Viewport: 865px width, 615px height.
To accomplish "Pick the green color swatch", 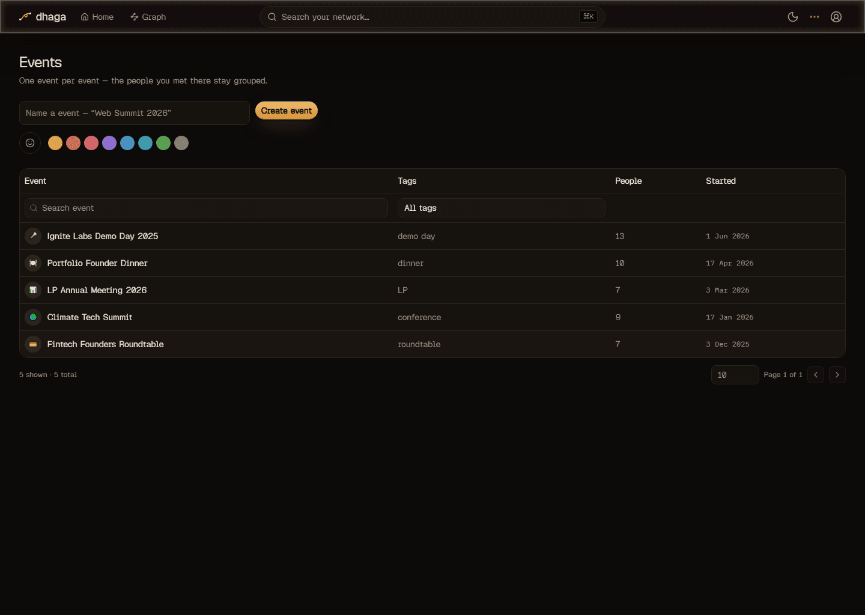I will click(x=163, y=143).
